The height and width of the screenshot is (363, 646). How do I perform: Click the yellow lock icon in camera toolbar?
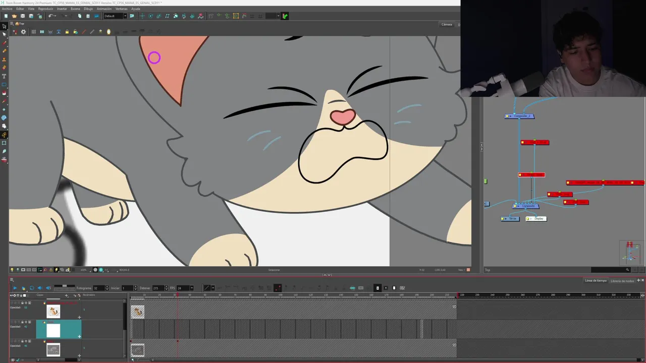[67, 32]
